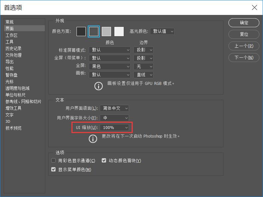Select 技术预览 category in sidebar
The width and height of the screenshot is (263, 197).
[x=24, y=128]
